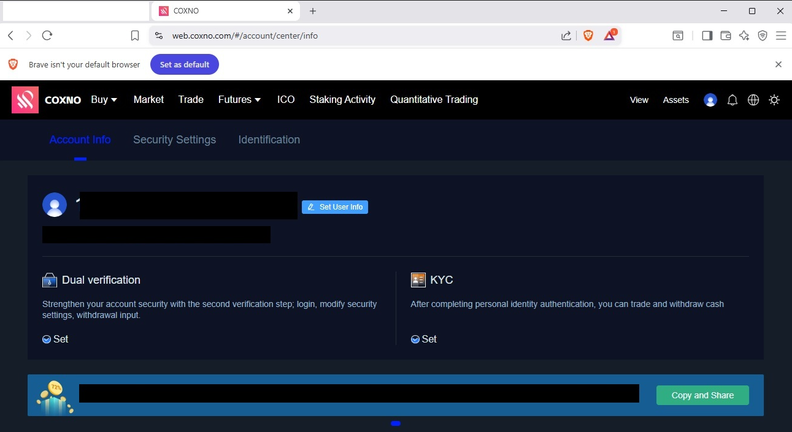Reload the page

(47, 36)
